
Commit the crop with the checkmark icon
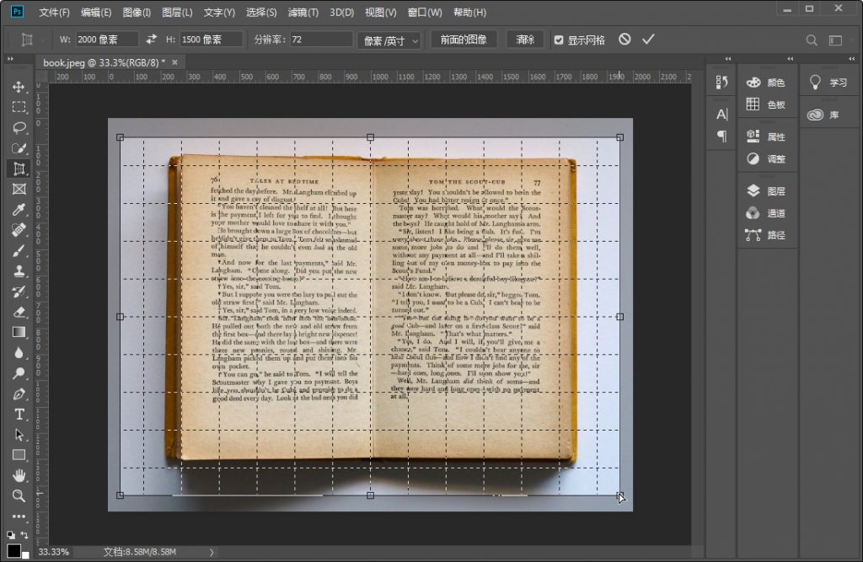[648, 39]
